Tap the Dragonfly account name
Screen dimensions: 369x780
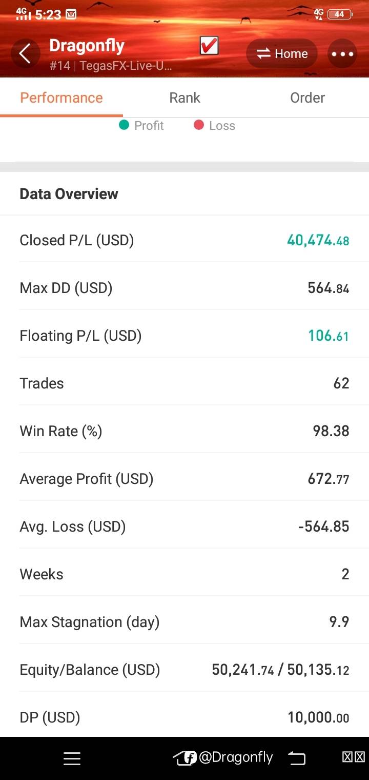[87, 46]
